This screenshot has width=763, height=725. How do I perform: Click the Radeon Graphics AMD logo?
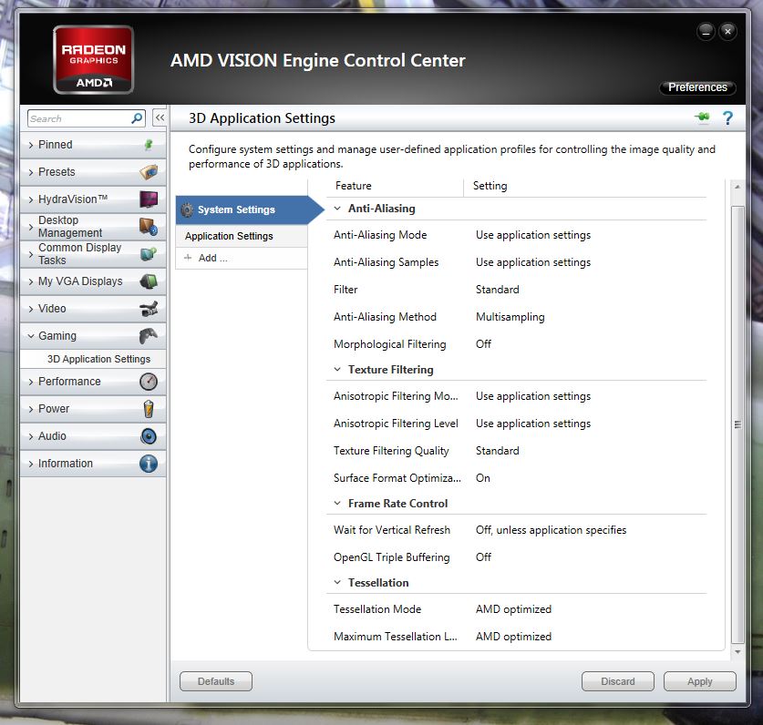(x=93, y=59)
